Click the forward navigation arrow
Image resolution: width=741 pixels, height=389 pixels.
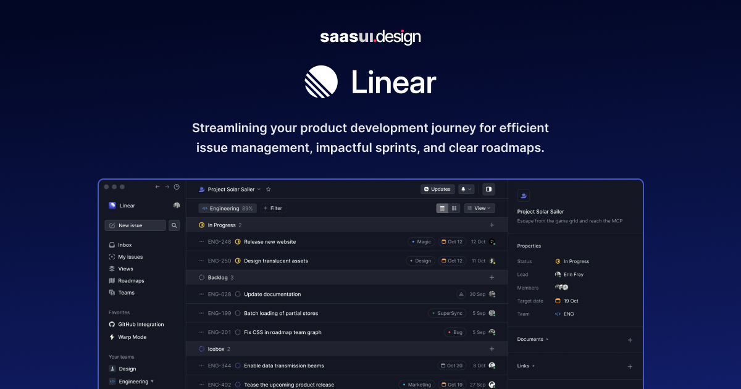coord(167,186)
